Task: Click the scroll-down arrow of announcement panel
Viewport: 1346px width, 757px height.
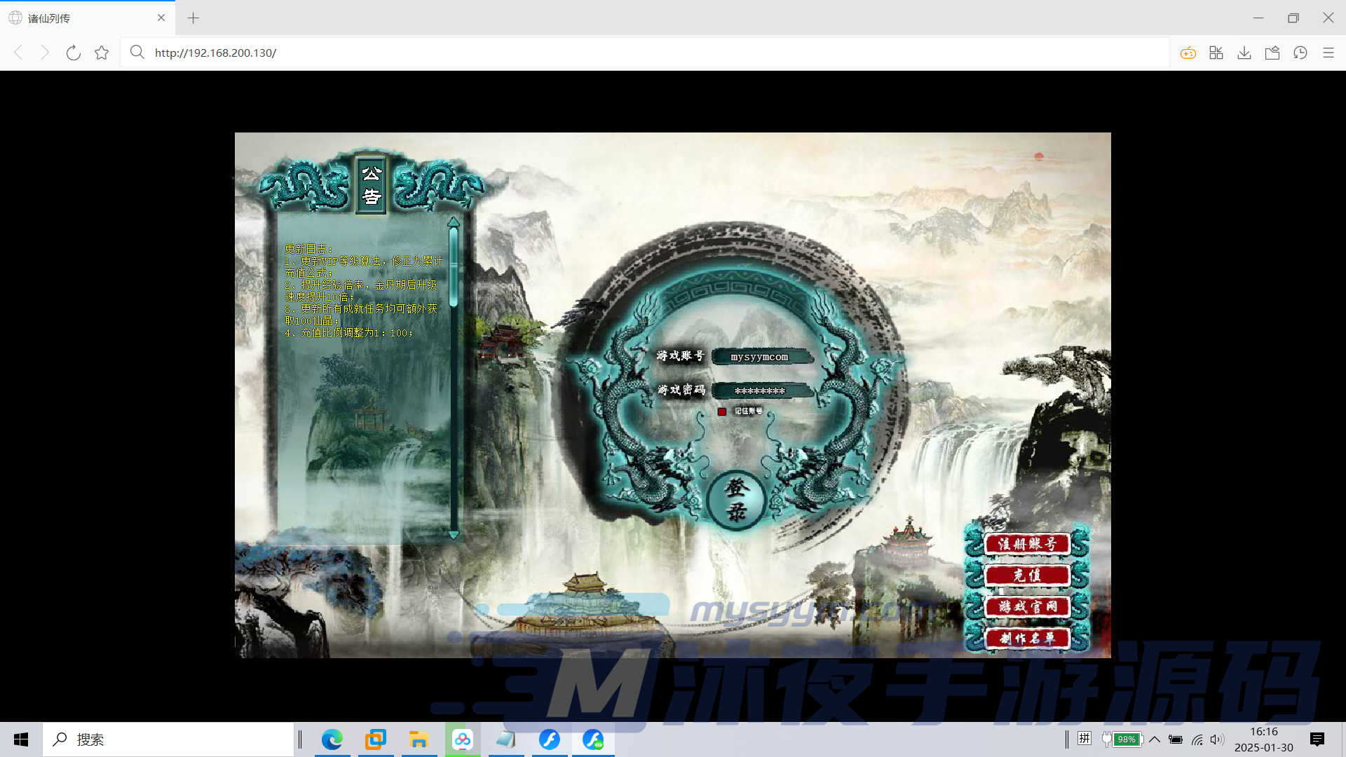Action: click(454, 535)
